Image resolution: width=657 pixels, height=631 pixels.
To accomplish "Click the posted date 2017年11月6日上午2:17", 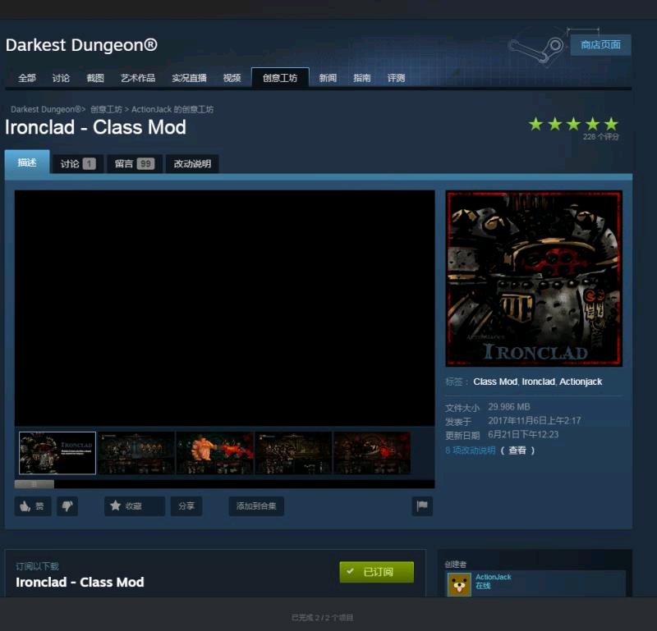I will point(535,421).
